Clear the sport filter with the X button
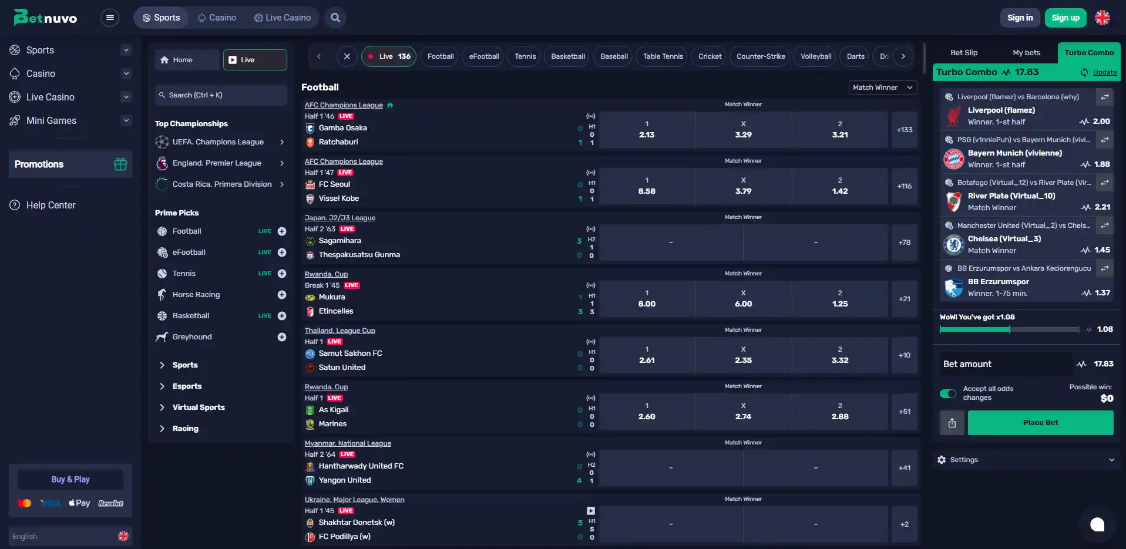This screenshot has height=549, width=1126. [x=347, y=56]
